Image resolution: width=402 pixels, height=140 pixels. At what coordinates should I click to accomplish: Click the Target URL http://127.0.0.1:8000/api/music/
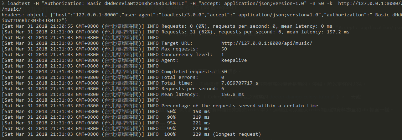267,43
